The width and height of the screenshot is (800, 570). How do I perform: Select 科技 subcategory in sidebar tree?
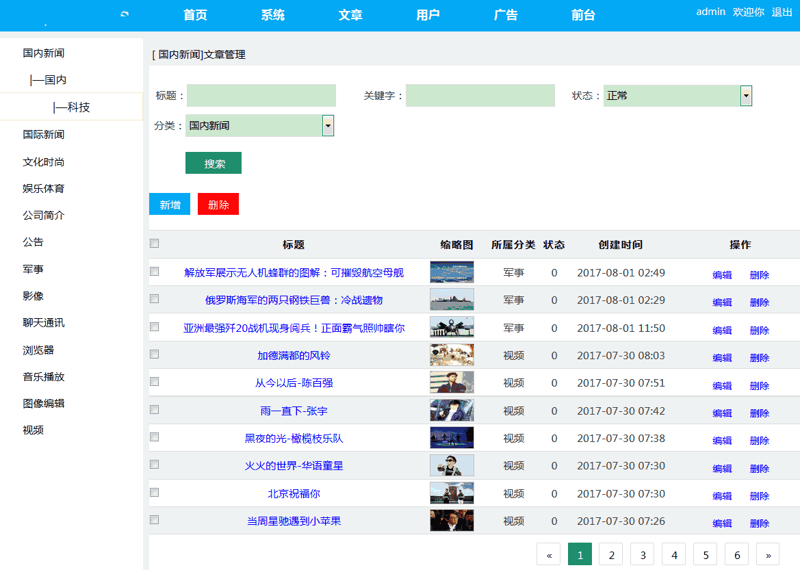72,107
